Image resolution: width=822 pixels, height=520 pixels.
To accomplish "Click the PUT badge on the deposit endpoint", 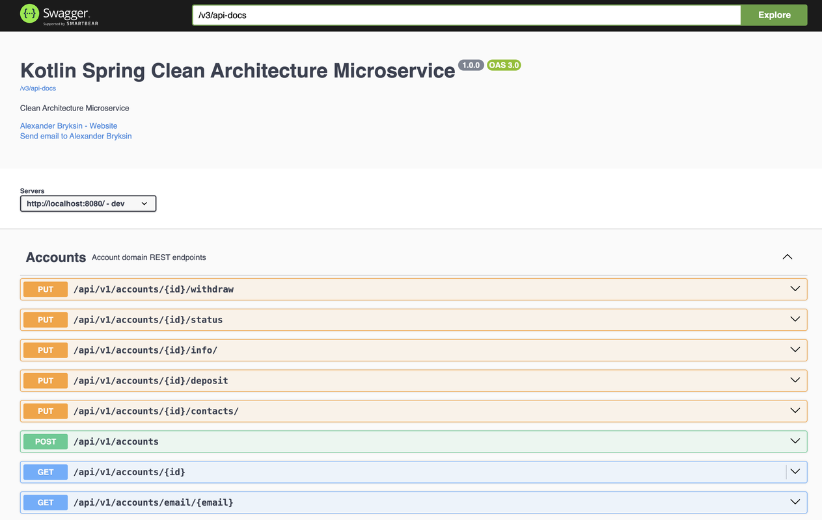I will [x=46, y=381].
